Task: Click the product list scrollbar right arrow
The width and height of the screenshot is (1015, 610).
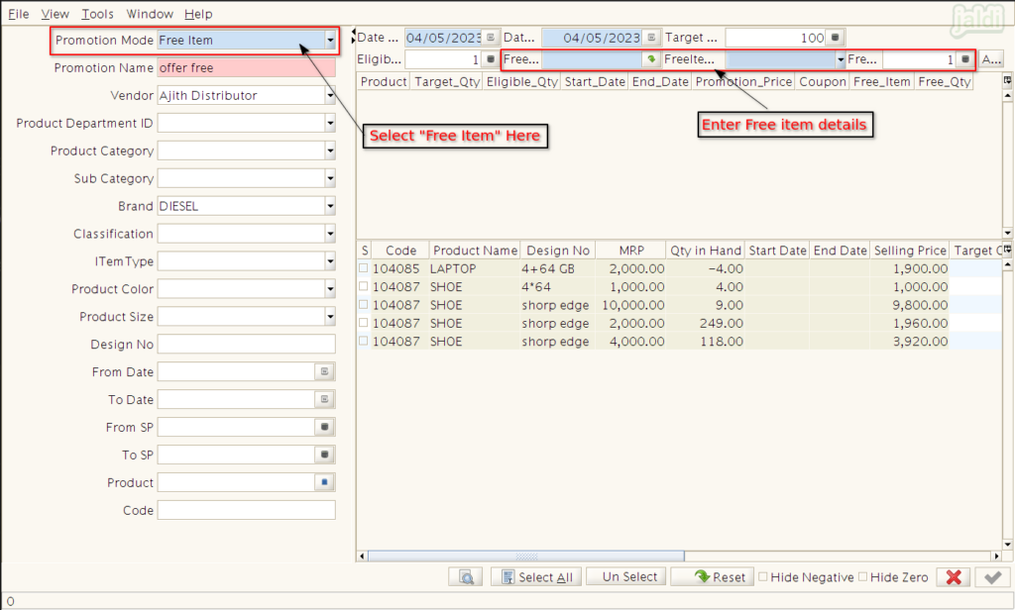Action: click(996, 557)
